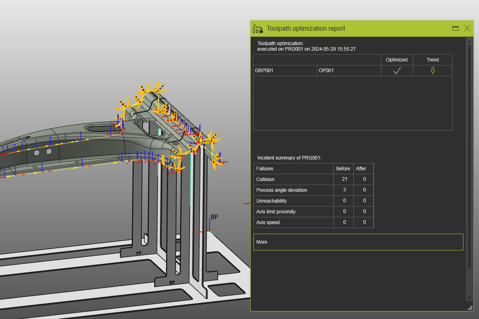Click the More button below the incident summary
Image resolution: width=479 pixels, height=319 pixels.
[x=358, y=242]
